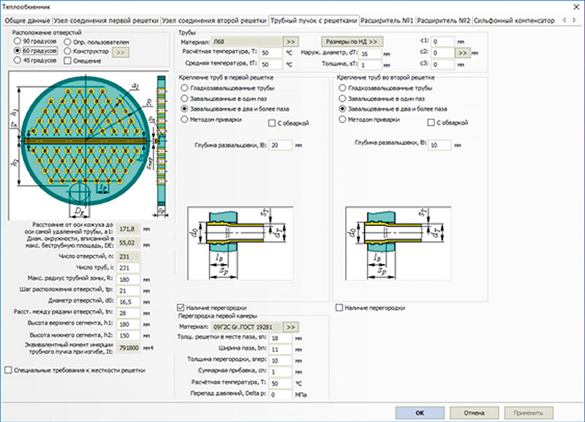Edit Число труб i field
Viewport: 585px width, 422px height.
(129, 268)
